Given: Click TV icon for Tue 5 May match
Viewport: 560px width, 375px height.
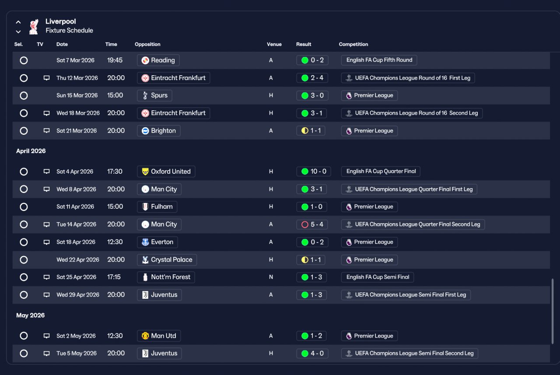Looking at the screenshot, I should [x=46, y=354].
